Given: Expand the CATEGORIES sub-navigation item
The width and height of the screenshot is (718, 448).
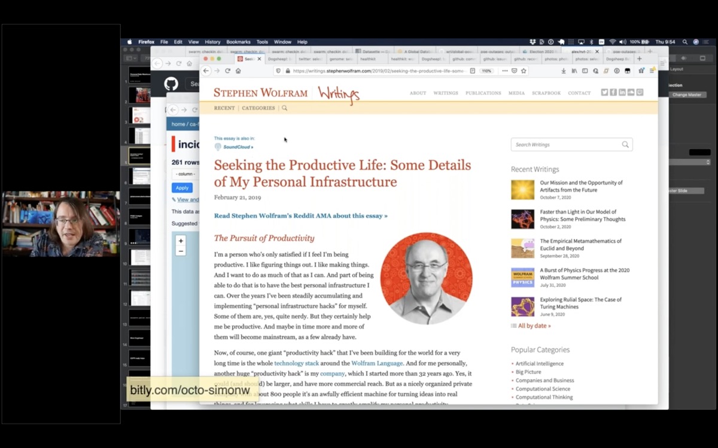Looking at the screenshot, I should click(258, 108).
